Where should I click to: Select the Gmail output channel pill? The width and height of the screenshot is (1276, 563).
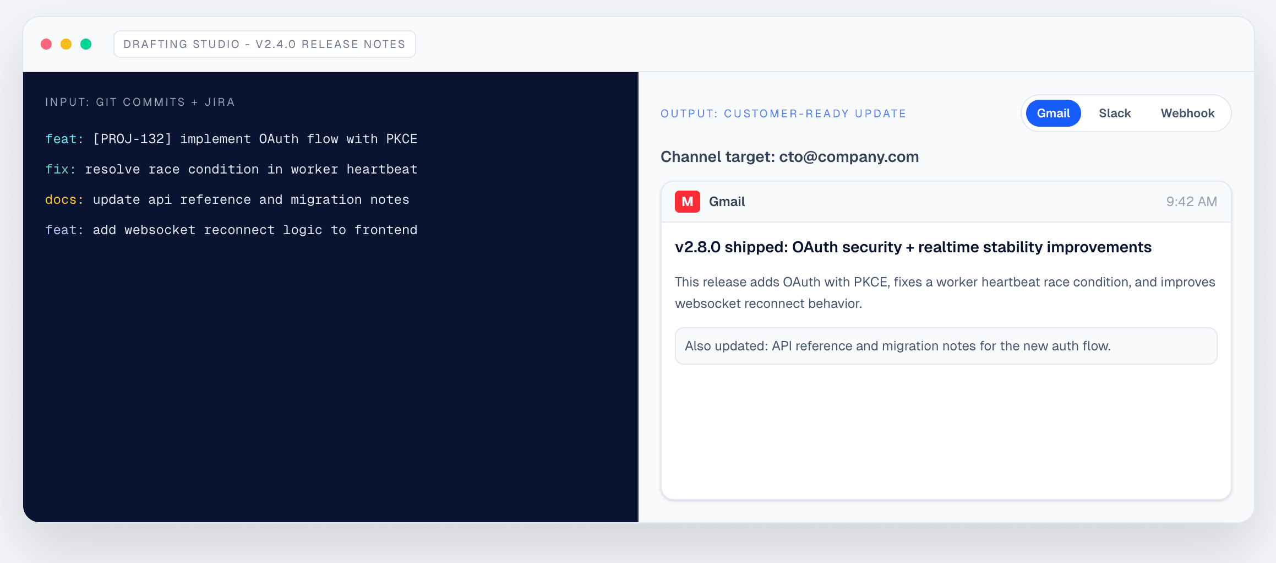tap(1052, 113)
